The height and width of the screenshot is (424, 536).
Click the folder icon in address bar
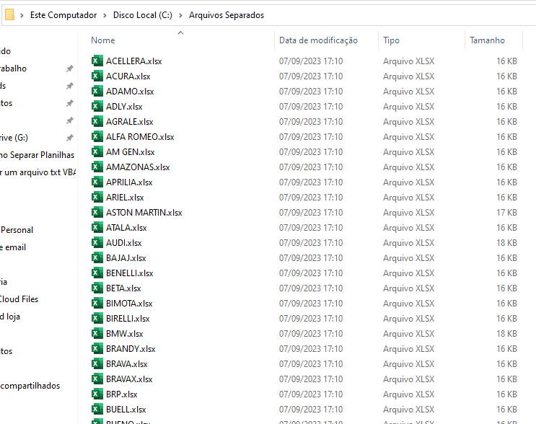9,15
